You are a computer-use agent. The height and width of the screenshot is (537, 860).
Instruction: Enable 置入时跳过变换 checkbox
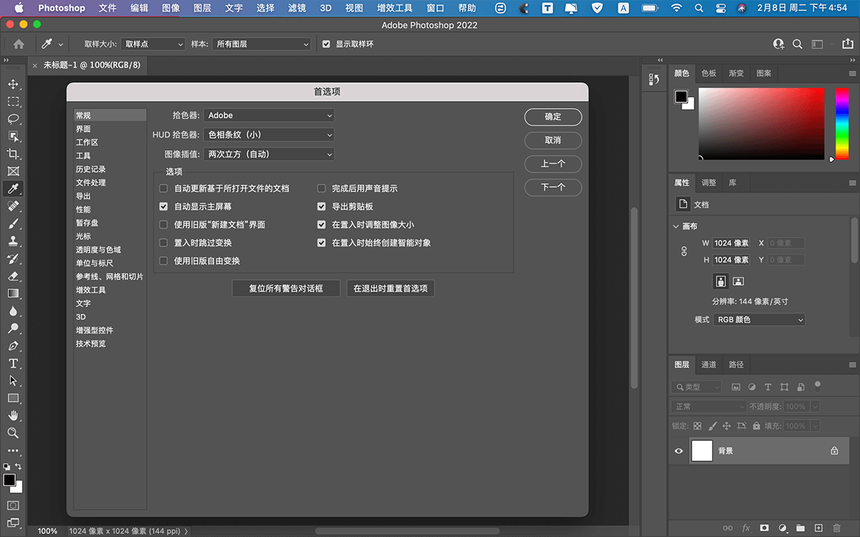coord(163,243)
